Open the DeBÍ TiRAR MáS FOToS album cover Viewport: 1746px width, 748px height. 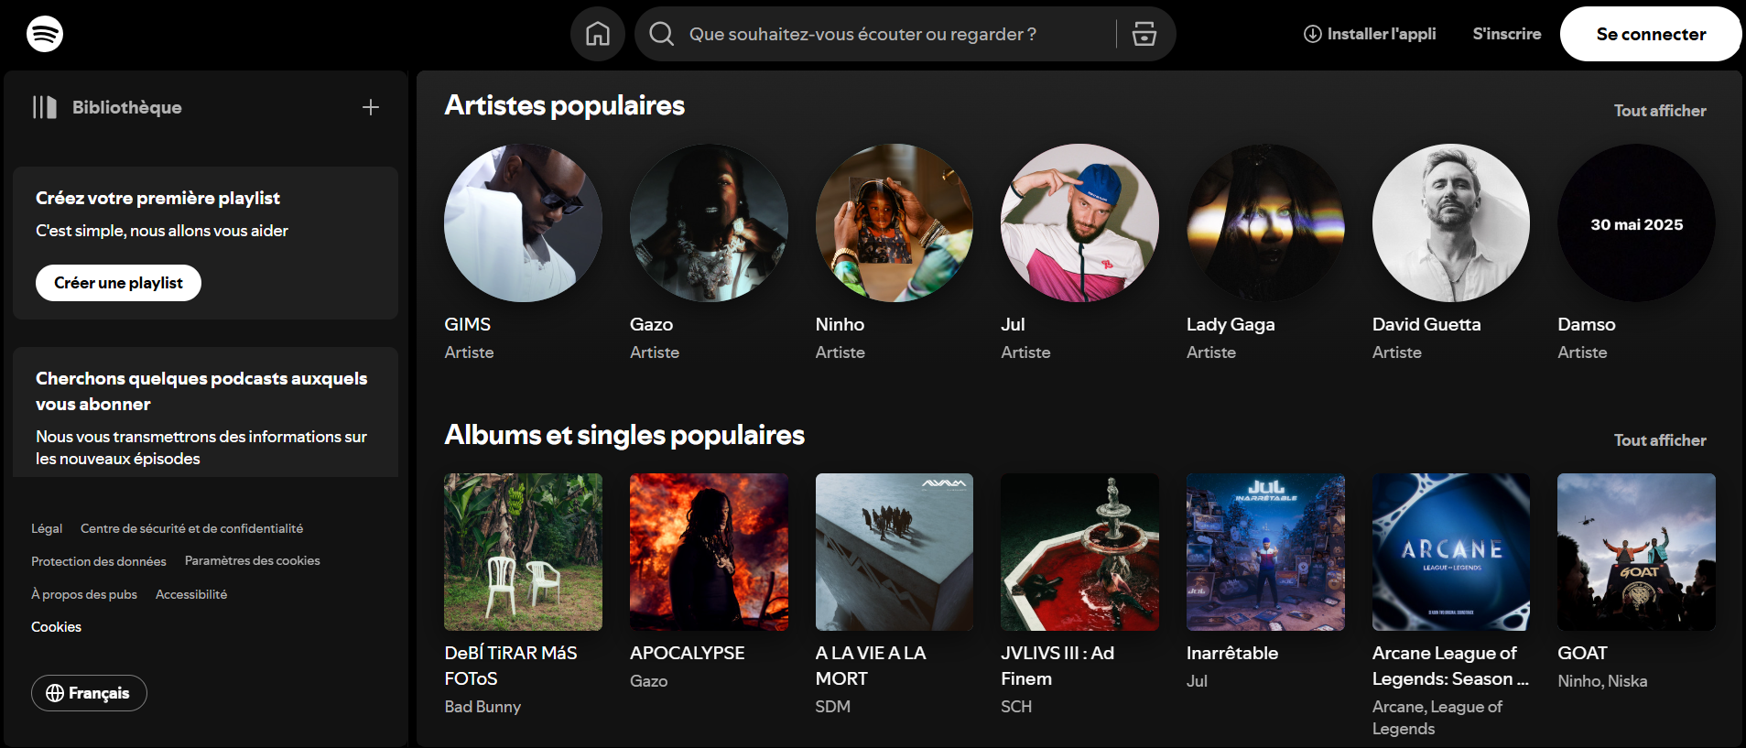click(523, 552)
